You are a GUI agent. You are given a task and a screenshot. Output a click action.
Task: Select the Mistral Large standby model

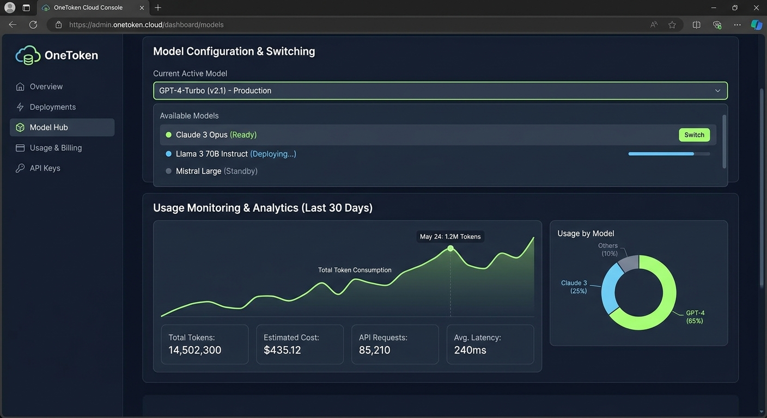coord(438,171)
